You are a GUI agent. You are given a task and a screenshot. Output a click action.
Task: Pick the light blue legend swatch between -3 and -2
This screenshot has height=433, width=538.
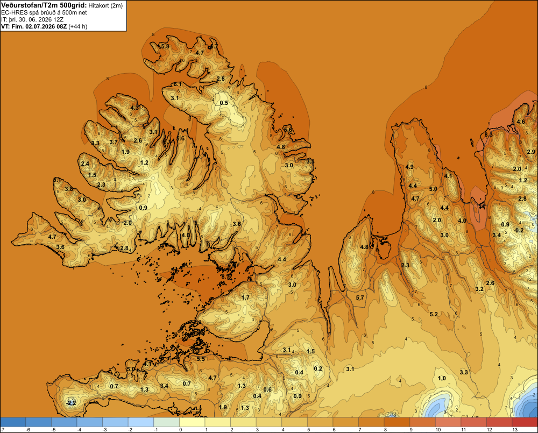pos(115,422)
